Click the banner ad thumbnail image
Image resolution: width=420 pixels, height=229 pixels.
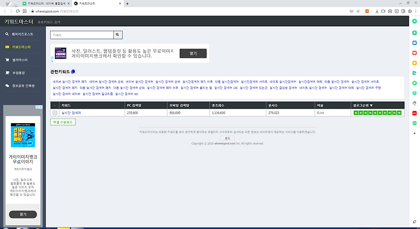point(60,53)
